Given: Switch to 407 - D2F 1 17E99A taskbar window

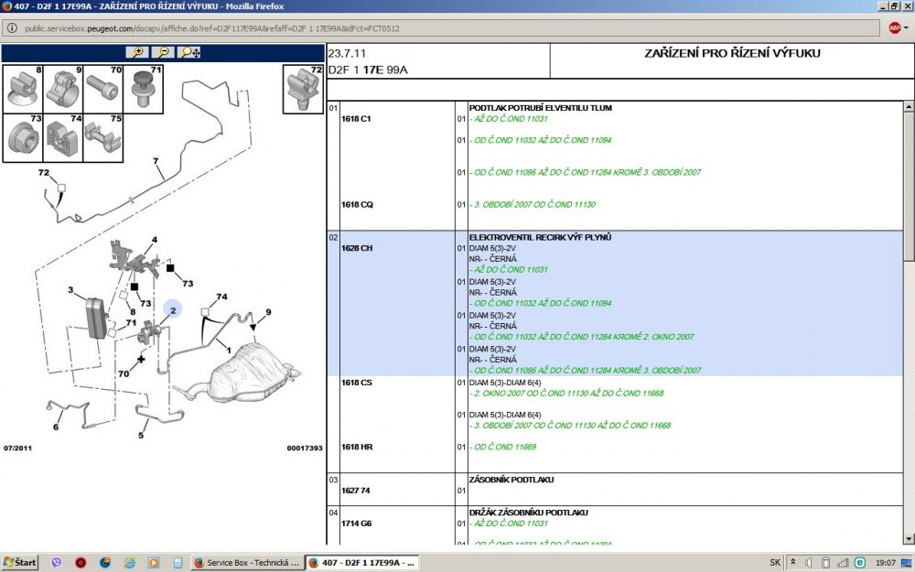Looking at the screenshot, I should 363,563.
